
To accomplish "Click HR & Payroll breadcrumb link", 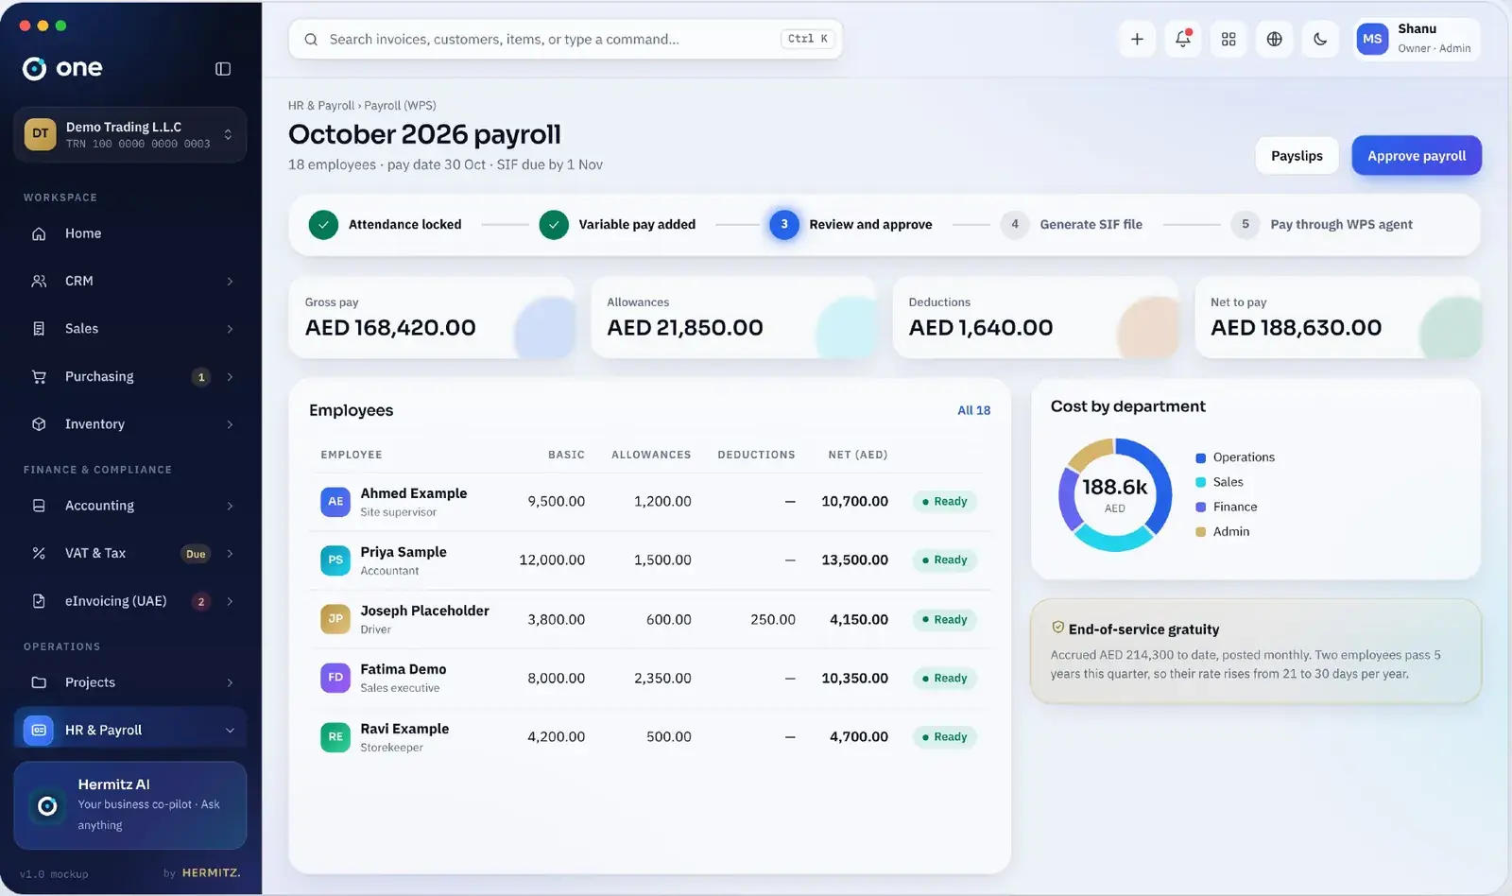I will [321, 106].
